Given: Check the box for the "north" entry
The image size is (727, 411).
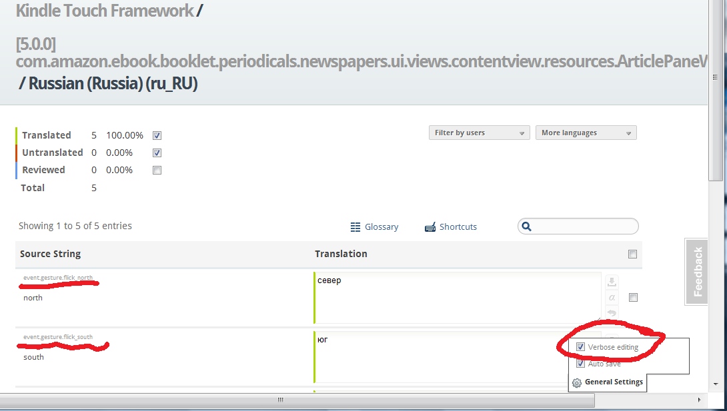Looking at the screenshot, I should coord(633,297).
